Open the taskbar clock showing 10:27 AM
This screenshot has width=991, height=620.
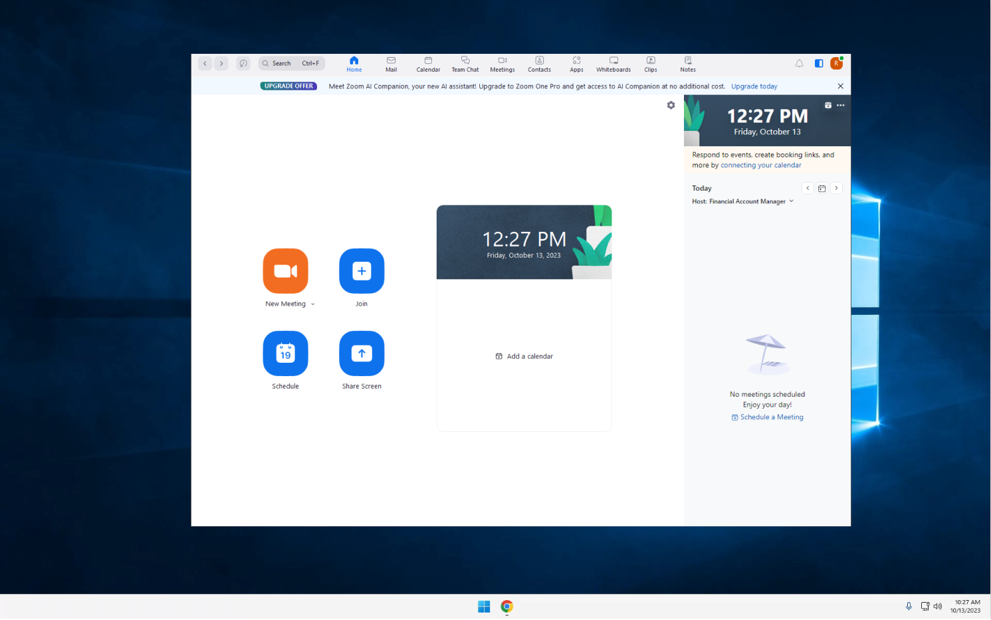pyautogui.click(x=965, y=607)
